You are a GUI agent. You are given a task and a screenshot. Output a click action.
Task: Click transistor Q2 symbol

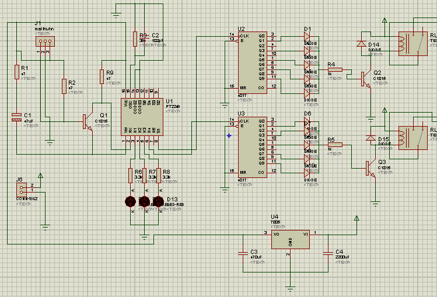pyautogui.click(x=366, y=78)
